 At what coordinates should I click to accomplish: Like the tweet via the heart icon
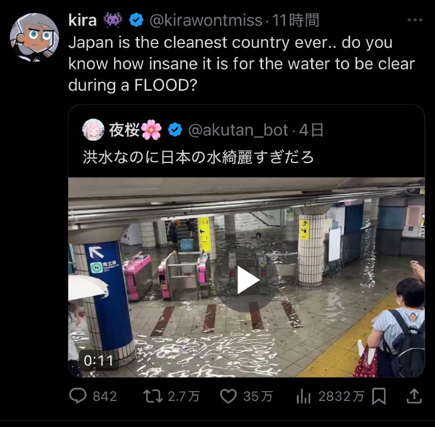pyautogui.click(x=228, y=396)
